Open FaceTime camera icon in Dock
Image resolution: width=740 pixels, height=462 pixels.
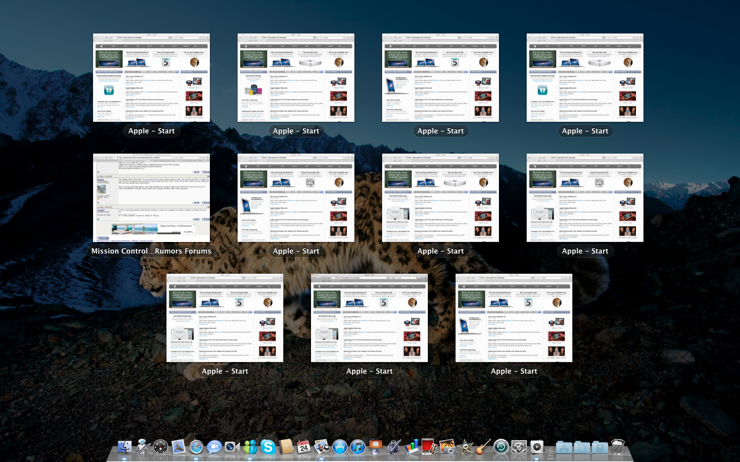click(232, 447)
